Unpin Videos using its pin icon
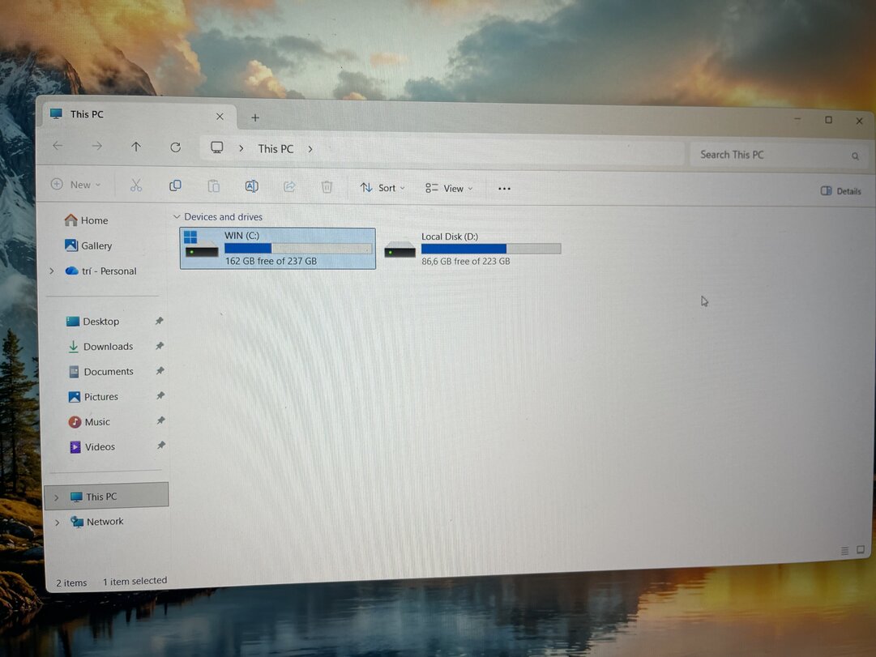This screenshot has height=657, width=876. 161,446
